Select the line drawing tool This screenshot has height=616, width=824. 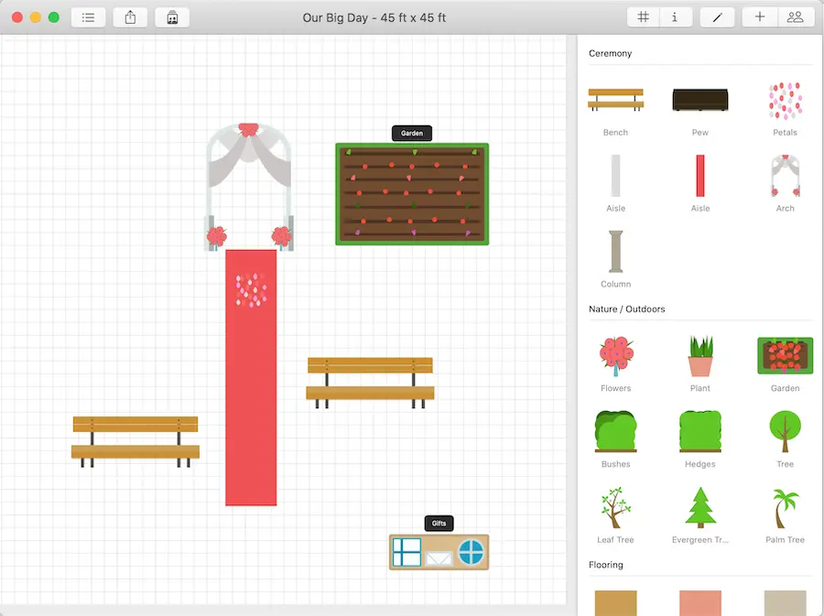(x=717, y=17)
